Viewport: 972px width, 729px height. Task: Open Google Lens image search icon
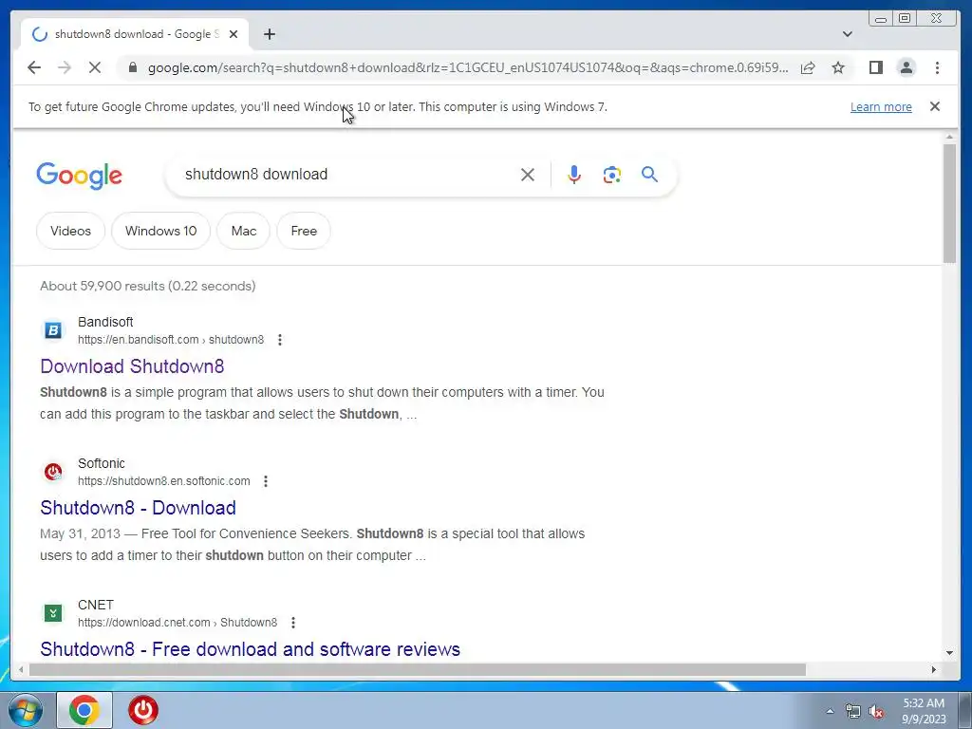click(x=612, y=175)
